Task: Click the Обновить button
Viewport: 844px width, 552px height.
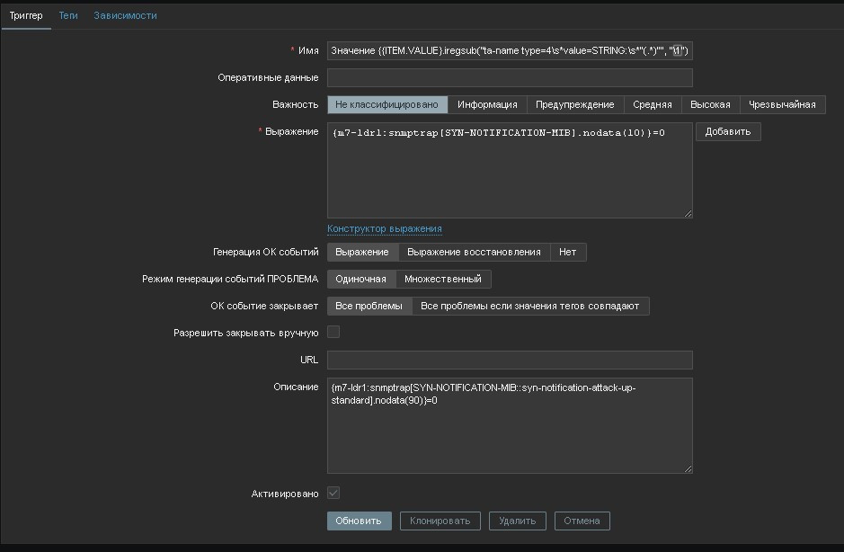Action: tap(359, 521)
